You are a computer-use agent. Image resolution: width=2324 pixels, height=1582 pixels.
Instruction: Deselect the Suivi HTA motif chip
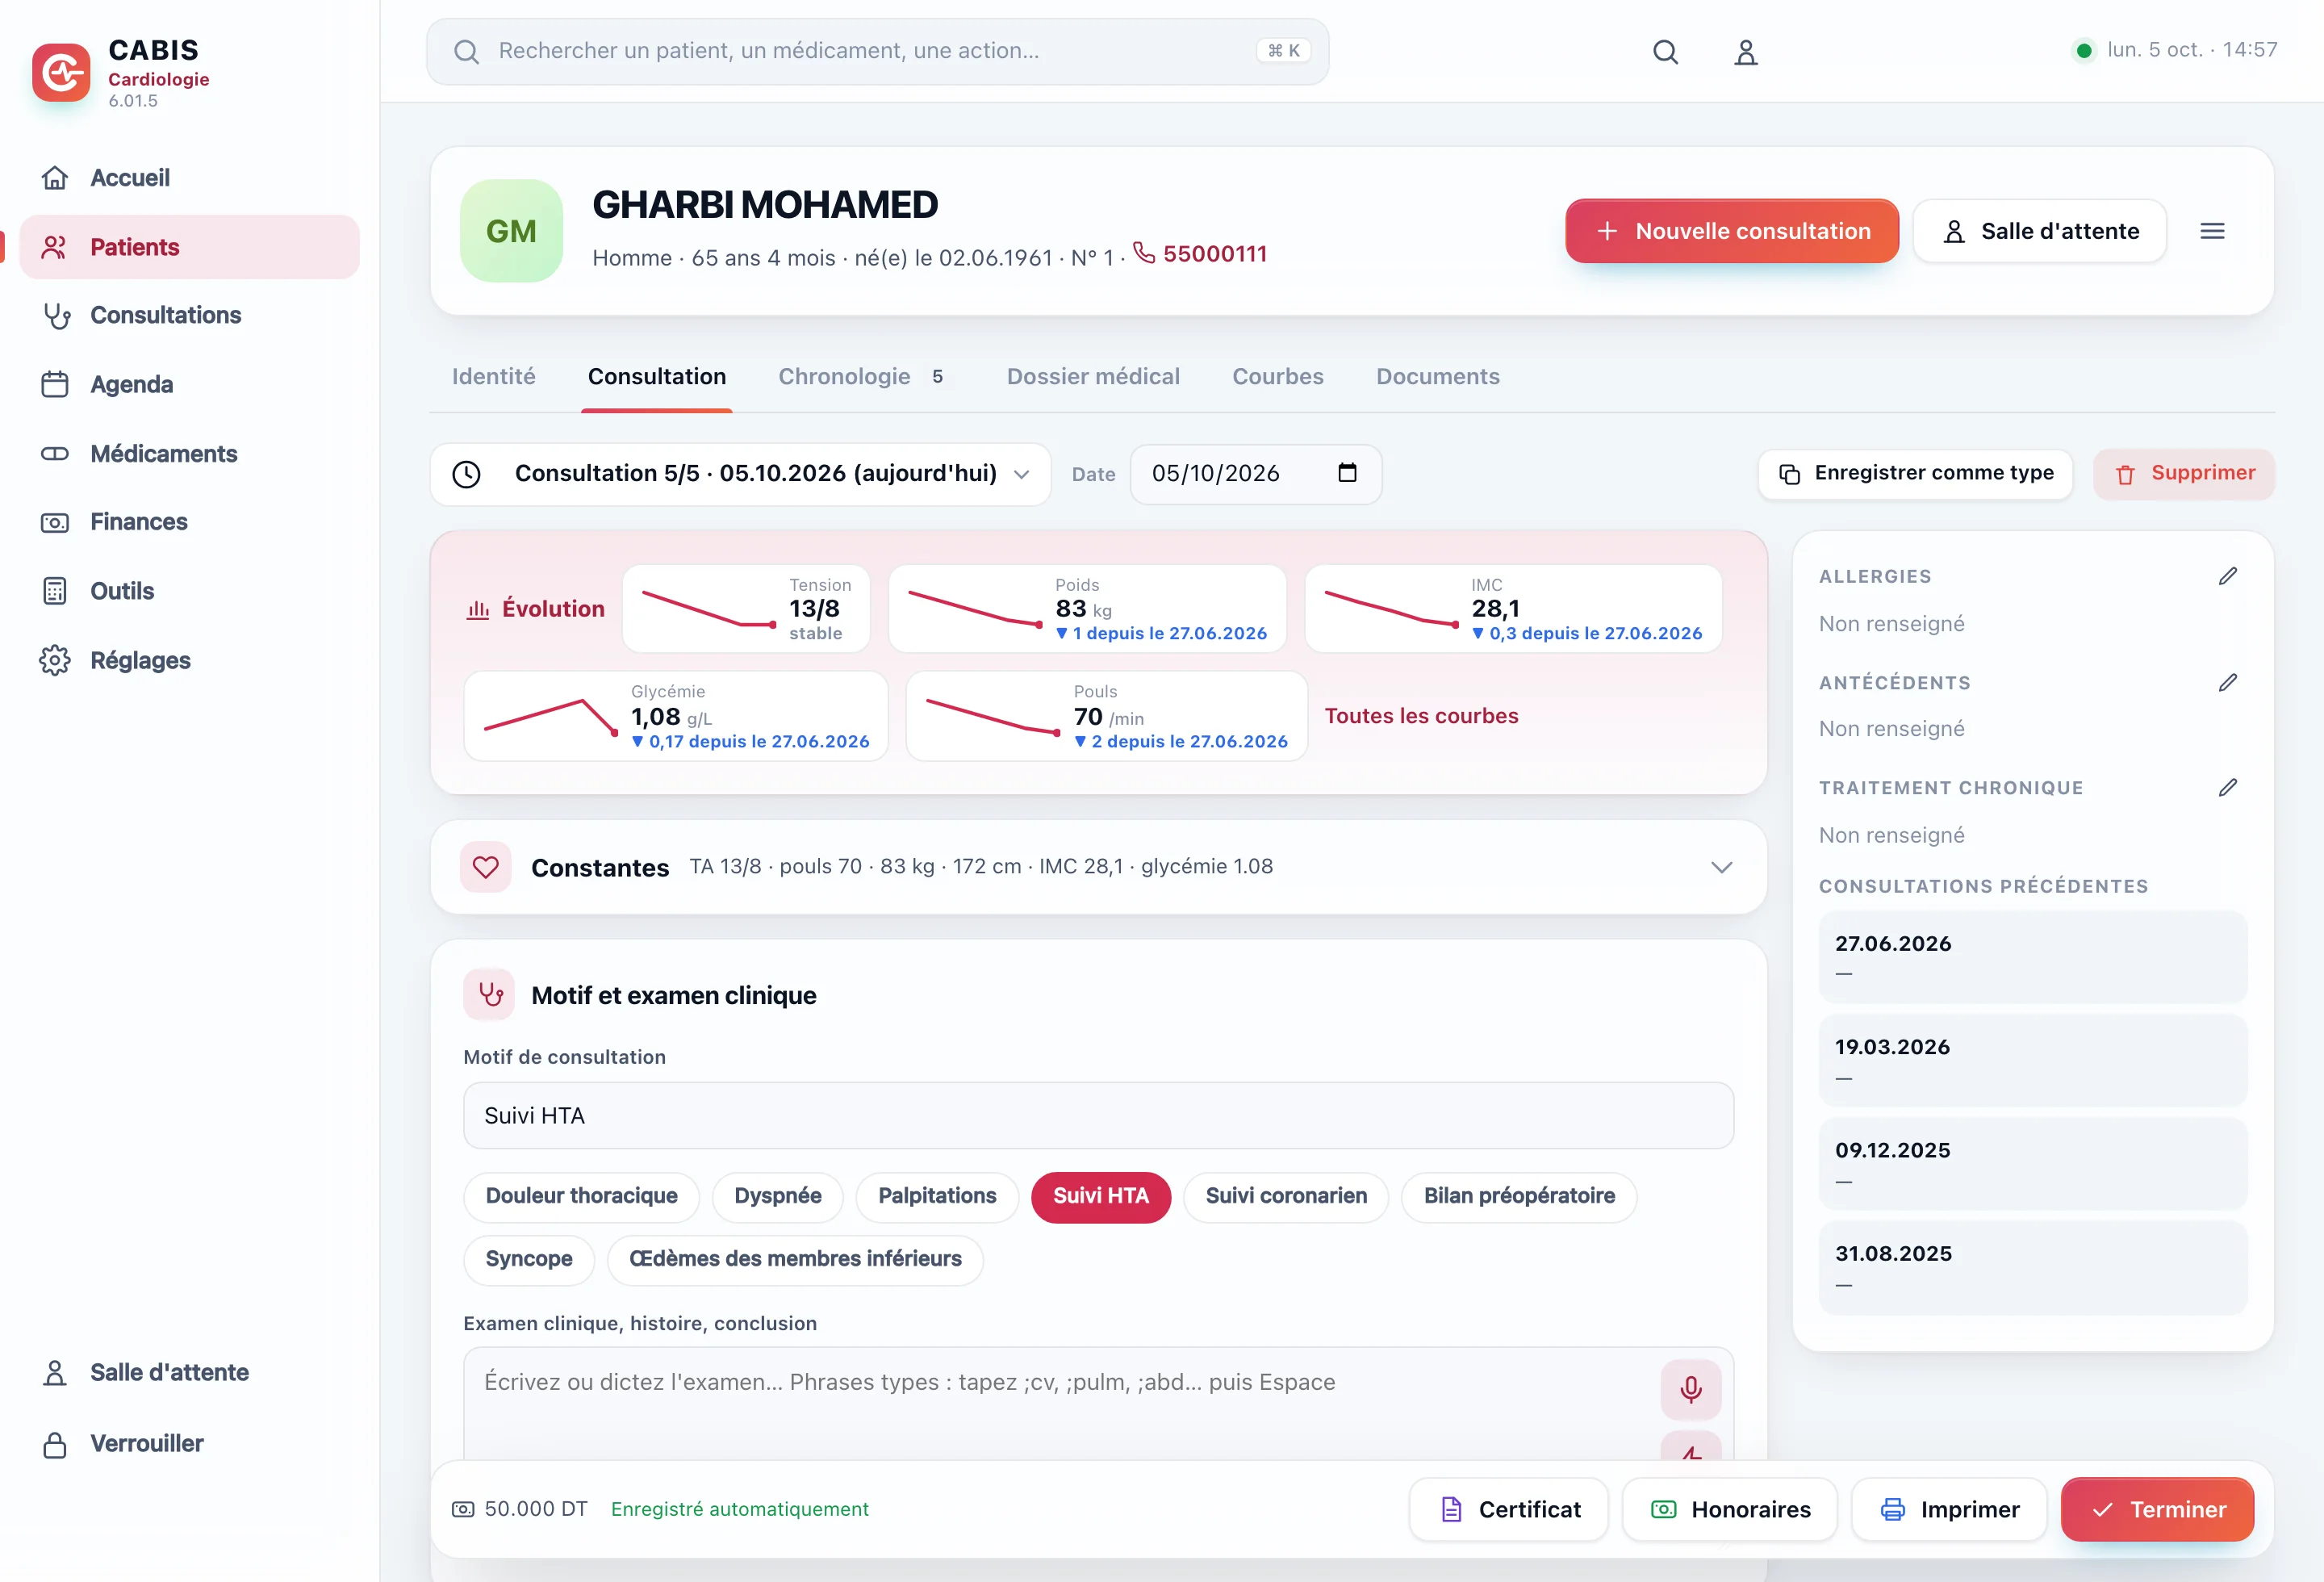tap(1100, 1196)
